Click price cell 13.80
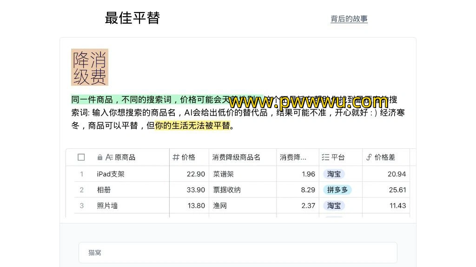 [x=189, y=205]
